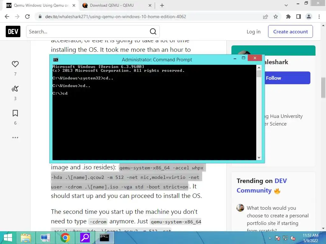Screen dimensions: 326x244
Task: Click the Command Prompt title bar icon
Action: pyautogui.click(x=55, y=60)
